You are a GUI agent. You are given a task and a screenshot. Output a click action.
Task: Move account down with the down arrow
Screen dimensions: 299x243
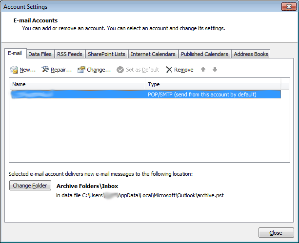coord(215,70)
